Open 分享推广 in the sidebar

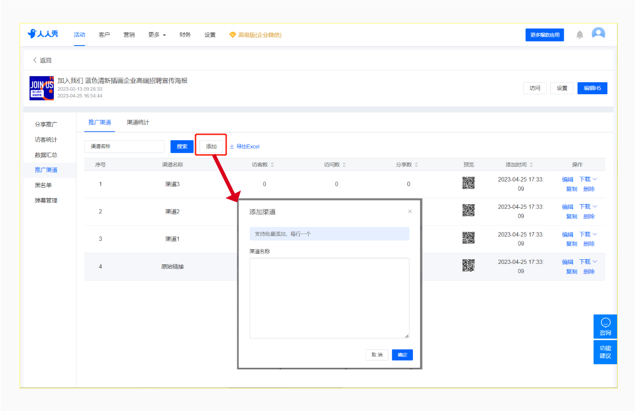46,125
